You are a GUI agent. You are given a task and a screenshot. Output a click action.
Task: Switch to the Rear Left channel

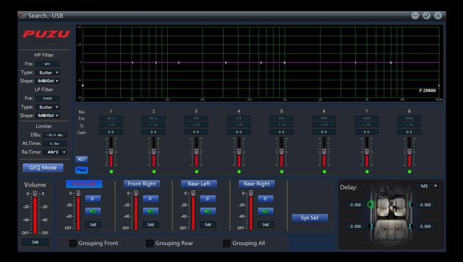click(x=199, y=184)
